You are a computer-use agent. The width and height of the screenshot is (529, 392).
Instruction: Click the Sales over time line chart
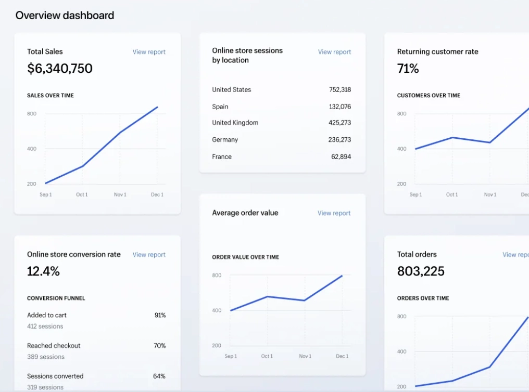click(102, 148)
